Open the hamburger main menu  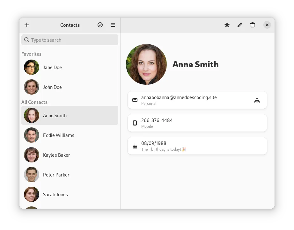coord(113,25)
